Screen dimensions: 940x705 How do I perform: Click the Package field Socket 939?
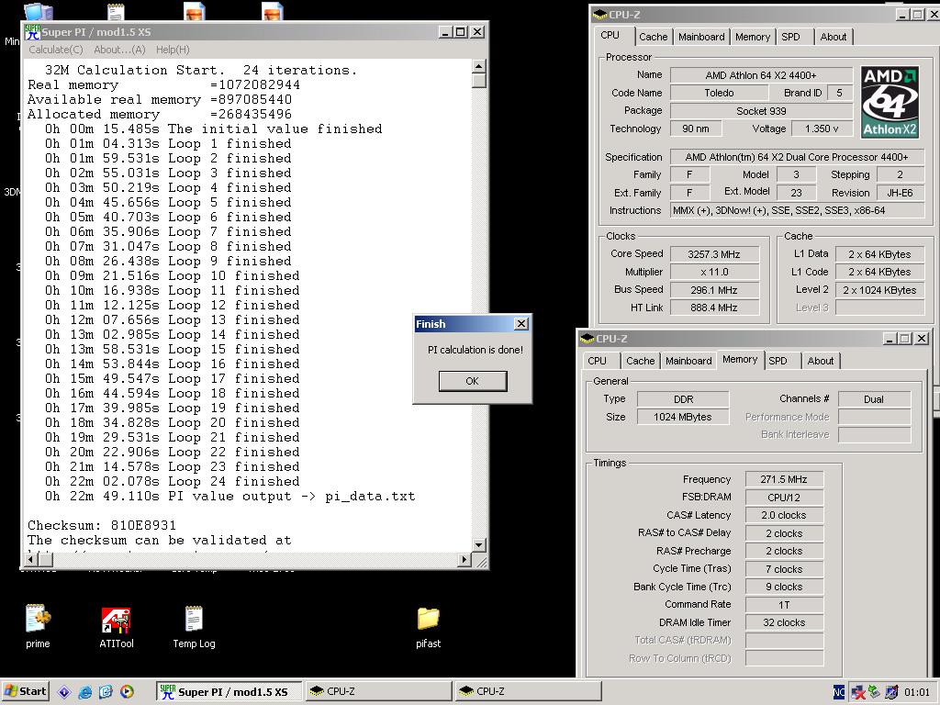coord(761,111)
